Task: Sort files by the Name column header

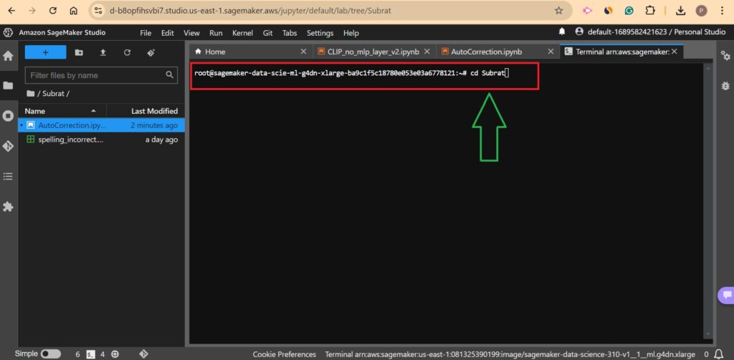Action: click(35, 111)
